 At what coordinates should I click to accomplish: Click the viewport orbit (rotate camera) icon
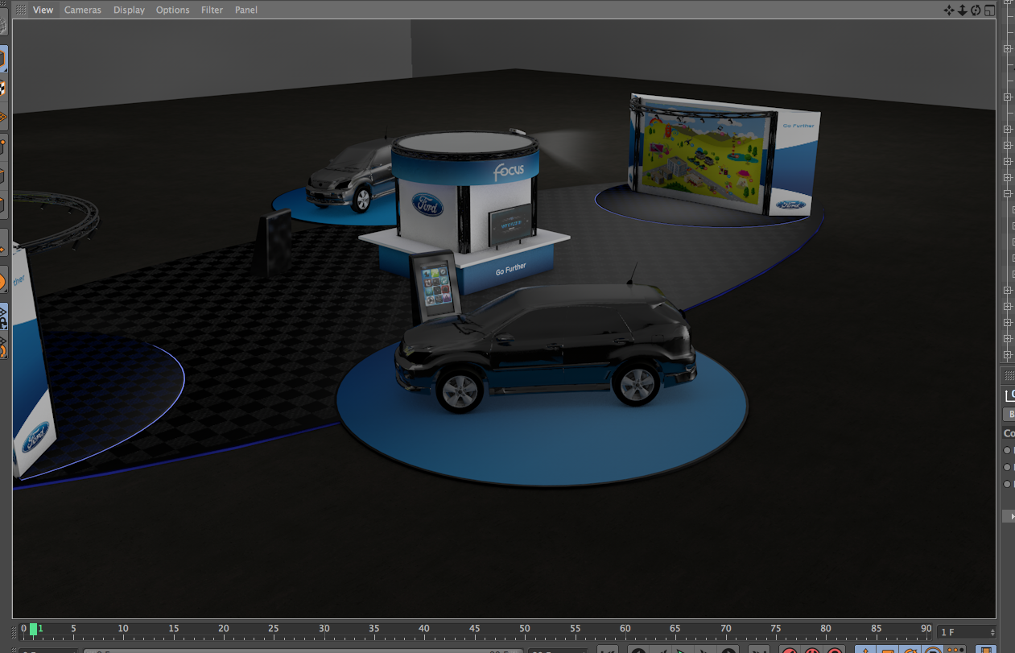[976, 10]
